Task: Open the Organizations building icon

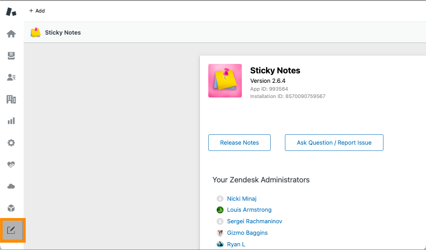Action: [x=11, y=100]
